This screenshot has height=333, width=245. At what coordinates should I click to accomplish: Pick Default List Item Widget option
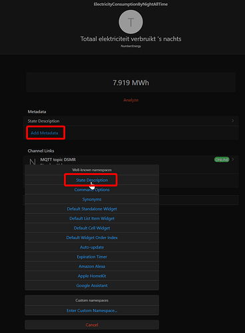[x=92, y=218]
